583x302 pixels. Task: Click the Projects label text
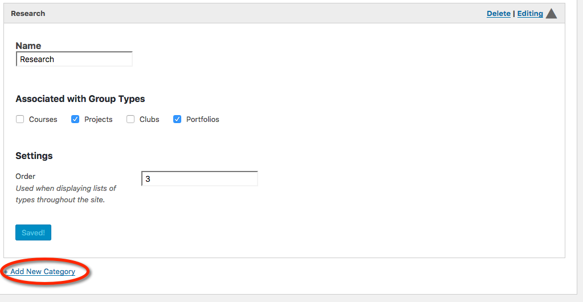99,120
